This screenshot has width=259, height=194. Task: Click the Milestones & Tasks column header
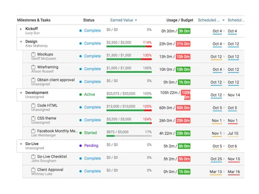tap(34, 20)
